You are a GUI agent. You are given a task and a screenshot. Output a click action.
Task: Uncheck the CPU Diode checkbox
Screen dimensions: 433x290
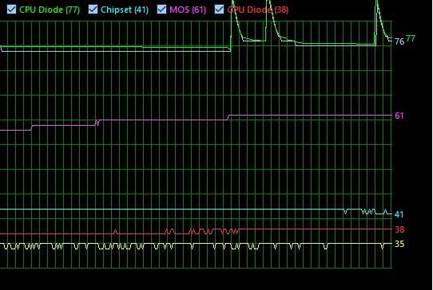[x=11, y=9]
